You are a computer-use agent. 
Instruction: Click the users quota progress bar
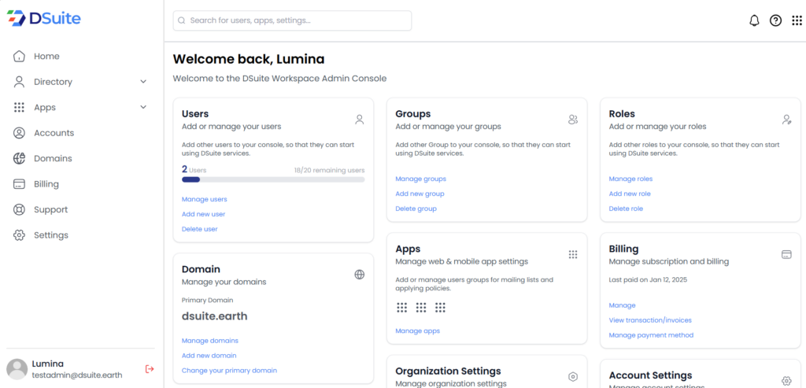point(272,179)
